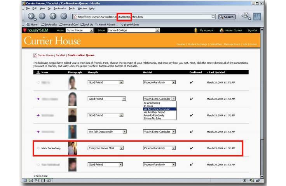Open the School dropdown showing Harvard College
Screen dimensions: 286x186
coord(133,30)
